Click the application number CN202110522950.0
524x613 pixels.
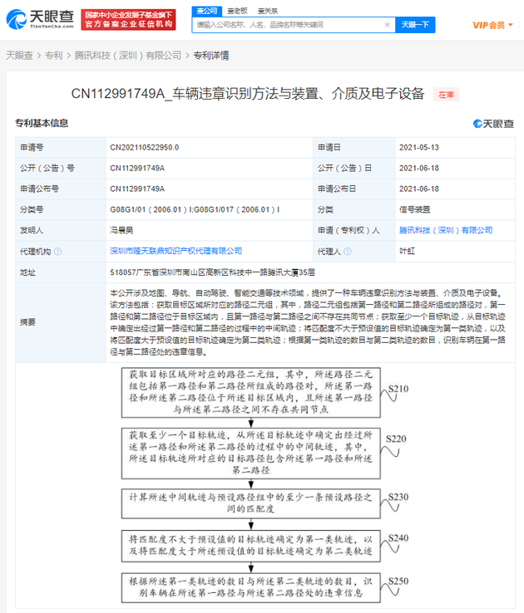coord(144,147)
